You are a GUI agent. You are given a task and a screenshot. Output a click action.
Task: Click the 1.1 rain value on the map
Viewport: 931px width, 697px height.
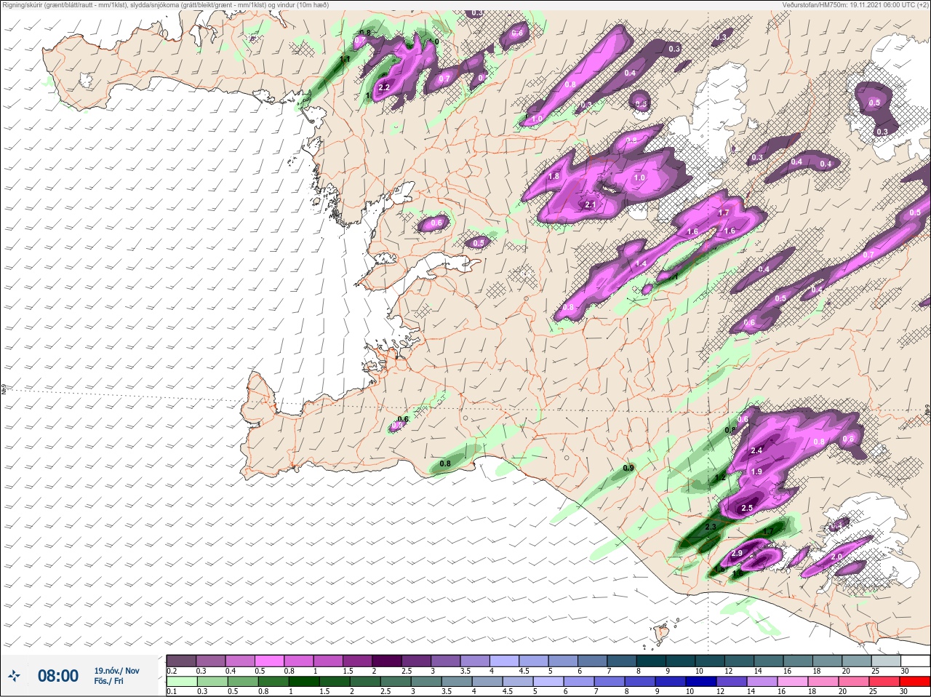[x=345, y=60]
